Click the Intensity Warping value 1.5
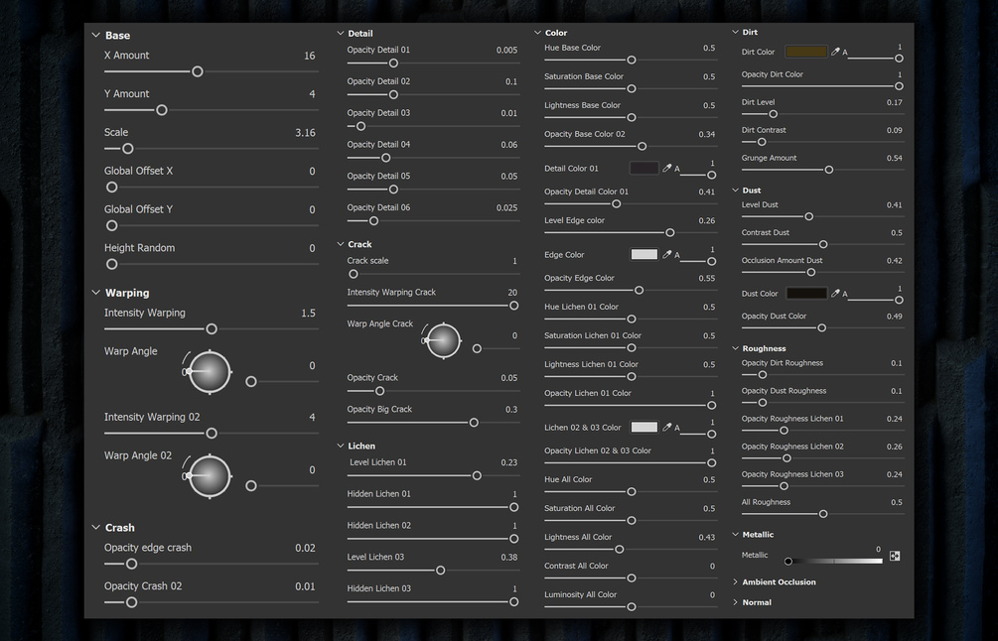Screen dimensions: 998x641 point(308,314)
